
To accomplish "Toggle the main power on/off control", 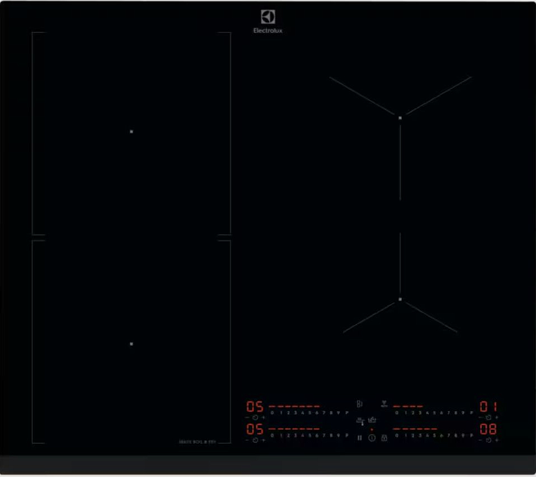I will [371, 438].
